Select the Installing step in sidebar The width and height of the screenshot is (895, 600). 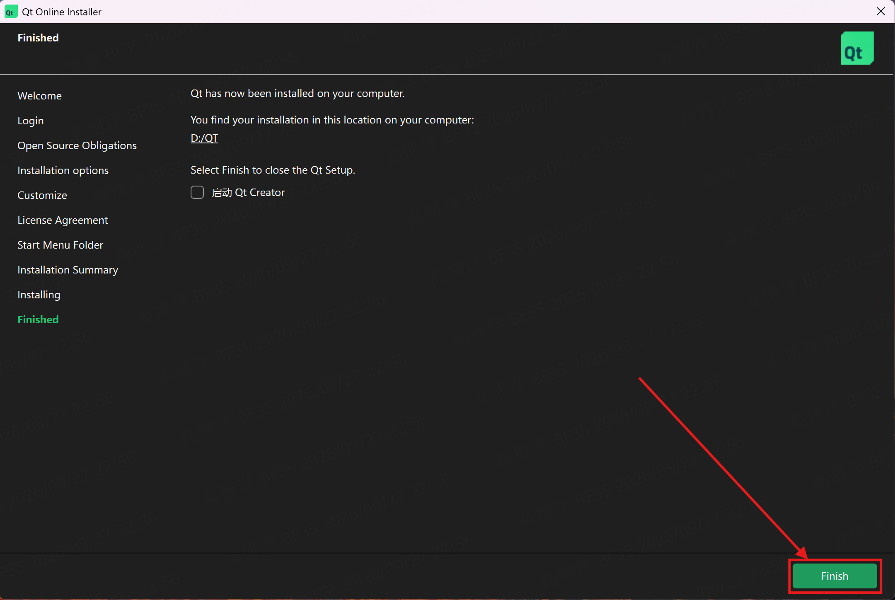tap(39, 295)
